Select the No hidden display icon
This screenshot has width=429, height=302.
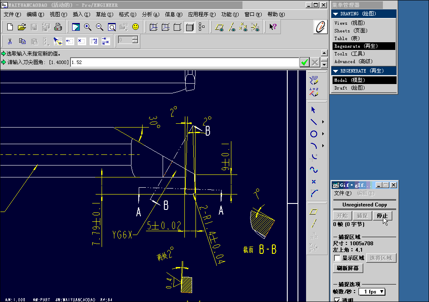coord(178,27)
